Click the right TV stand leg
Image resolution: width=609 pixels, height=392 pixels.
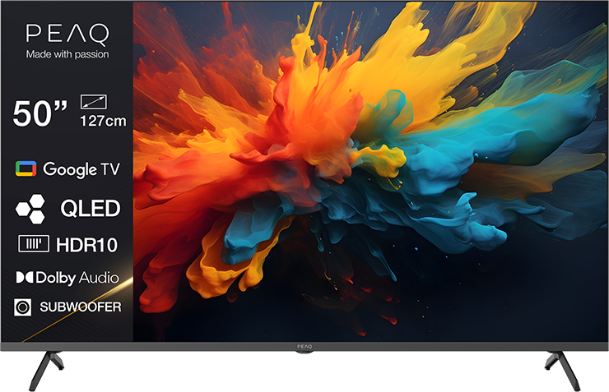click(x=562, y=371)
